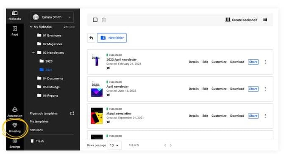The height and width of the screenshot is (159, 284).
Task: Open the Automation section icon
Action: tap(15, 110)
